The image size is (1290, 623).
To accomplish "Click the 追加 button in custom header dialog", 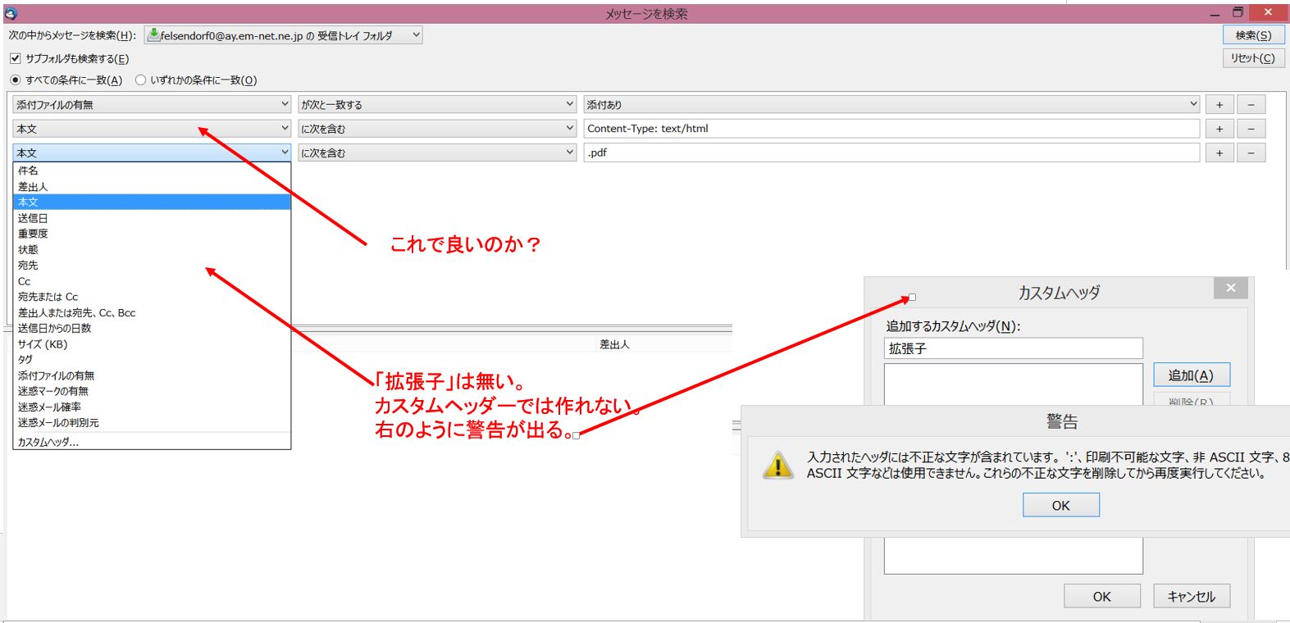I will tap(1191, 375).
